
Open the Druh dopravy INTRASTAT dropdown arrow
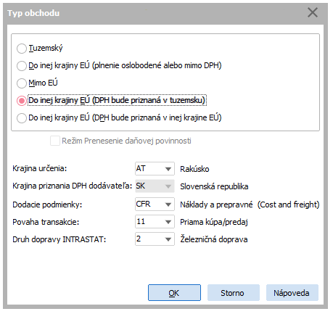pyautogui.click(x=168, y=239)
